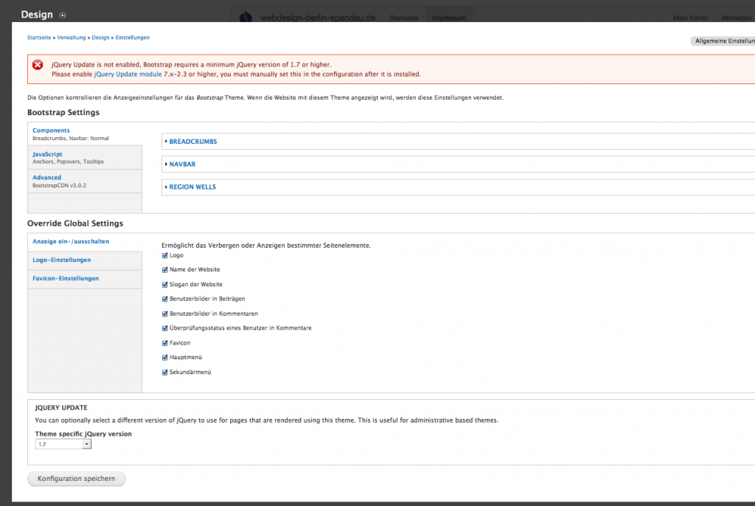
Task: Disable the Favicon checkbox
Action: (x=165, y=343)
